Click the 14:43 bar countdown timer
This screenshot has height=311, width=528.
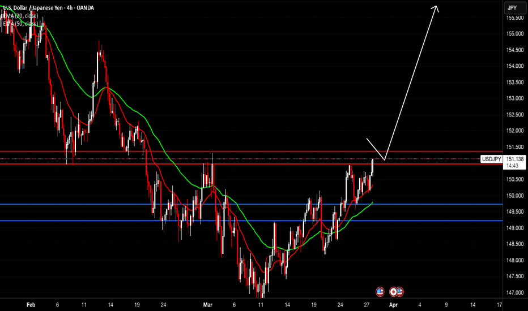click(x=512, y=166)
